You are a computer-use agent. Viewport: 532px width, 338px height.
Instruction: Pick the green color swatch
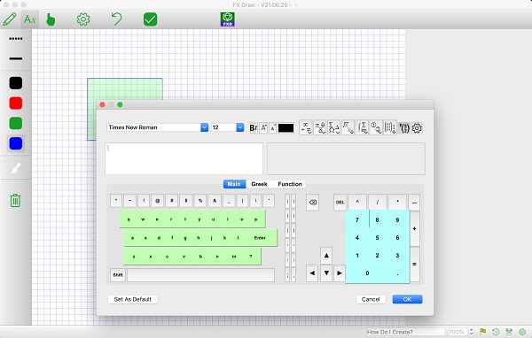(16, 123)
